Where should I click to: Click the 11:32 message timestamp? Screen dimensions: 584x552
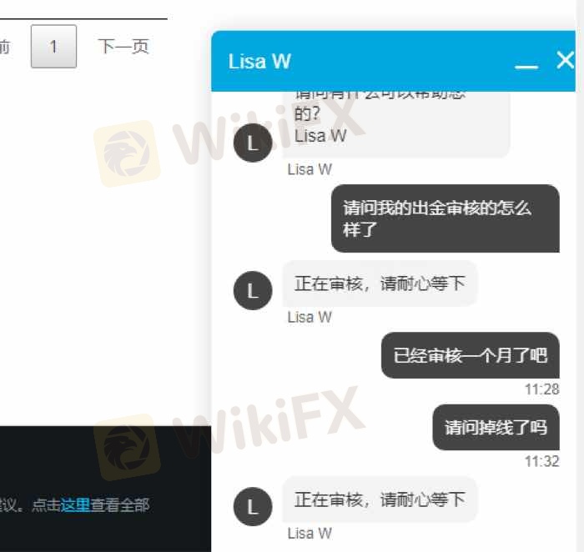point(542,462)
